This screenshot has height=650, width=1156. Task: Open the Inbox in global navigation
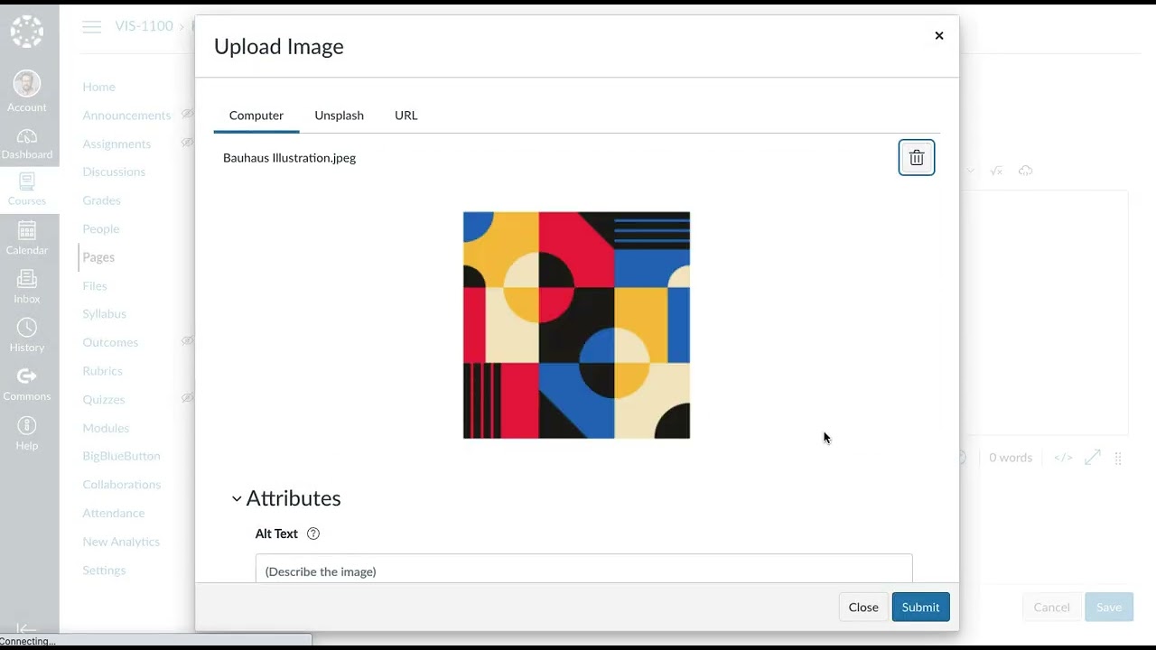click(x=27, y=287)
